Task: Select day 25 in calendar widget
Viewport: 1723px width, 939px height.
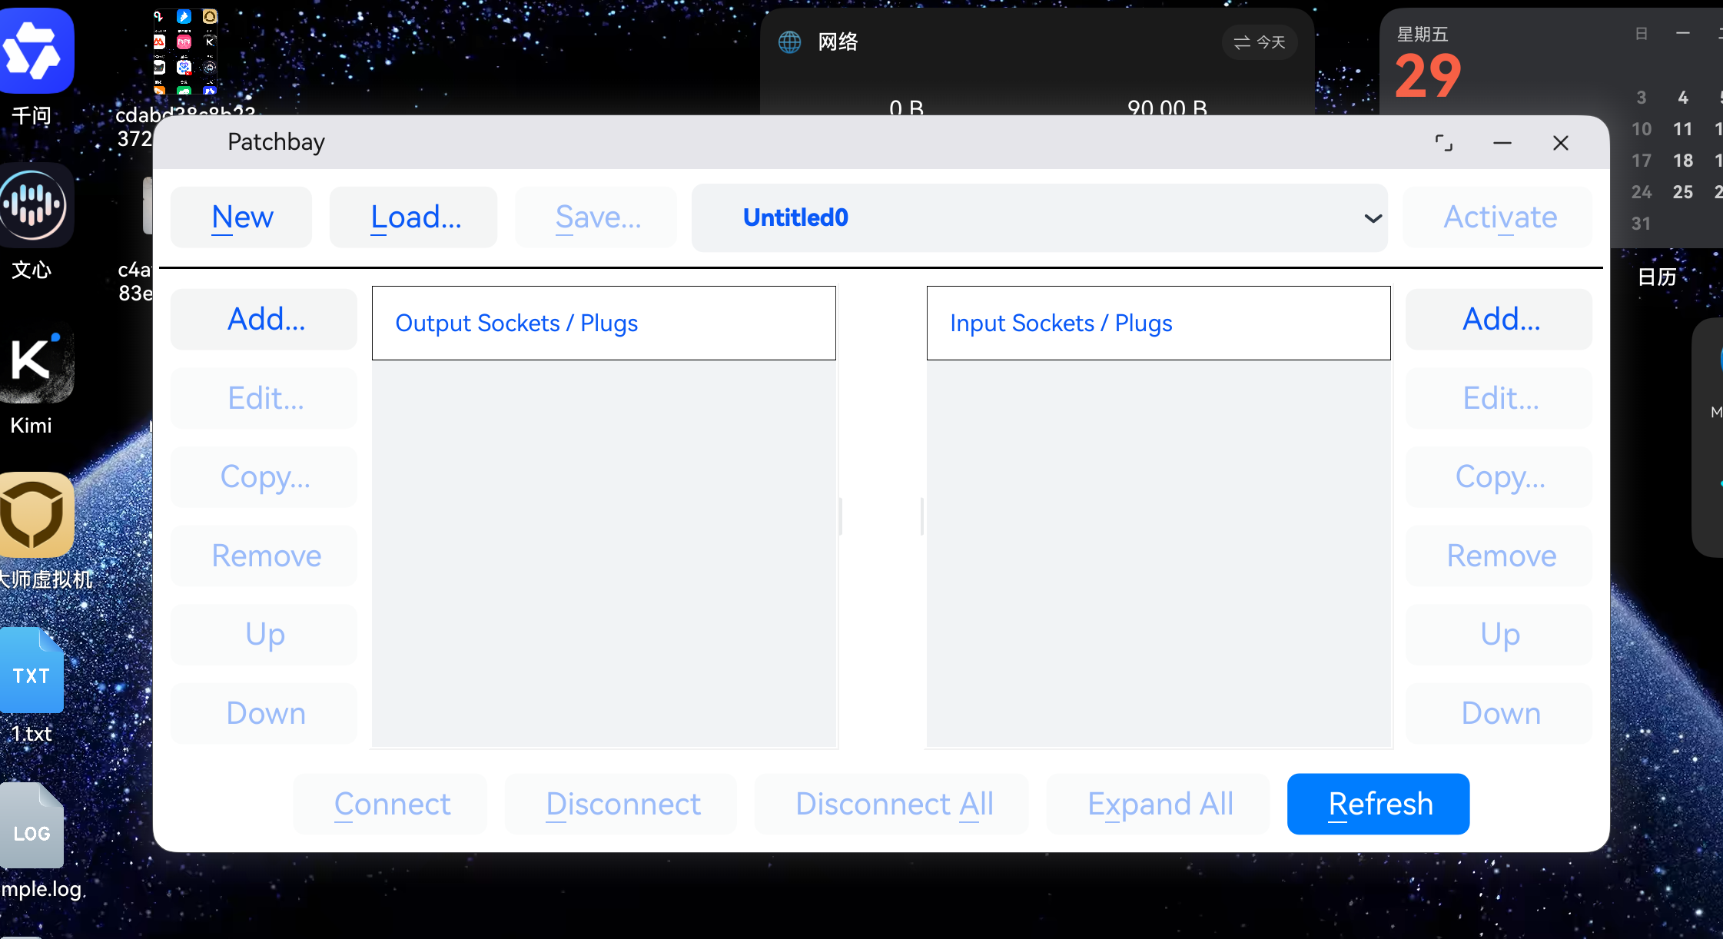Action: [x=1682, y=192]
